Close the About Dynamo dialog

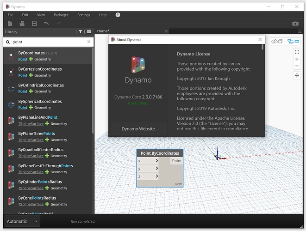[x=260, y=40]
